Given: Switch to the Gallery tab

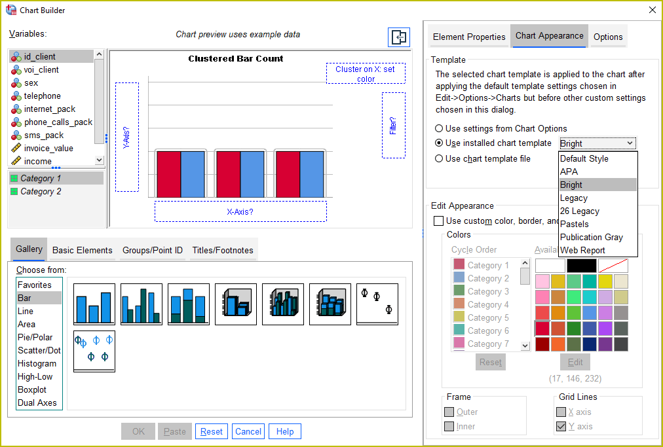Looking at the screenshot, I should [x=29, y=249].
